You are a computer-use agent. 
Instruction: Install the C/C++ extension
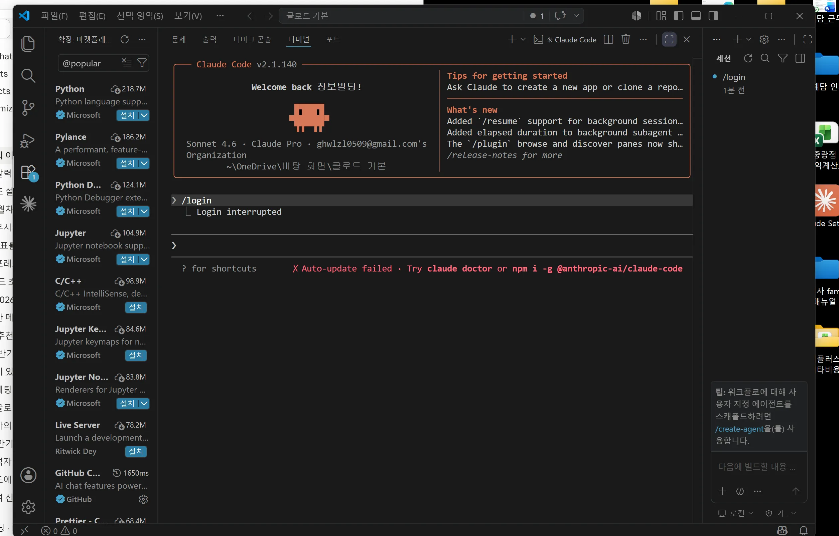[136, 307]
